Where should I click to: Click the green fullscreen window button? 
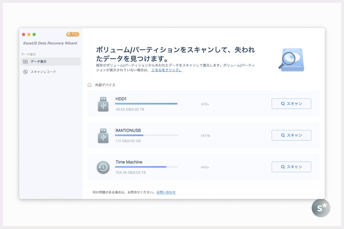34,34
